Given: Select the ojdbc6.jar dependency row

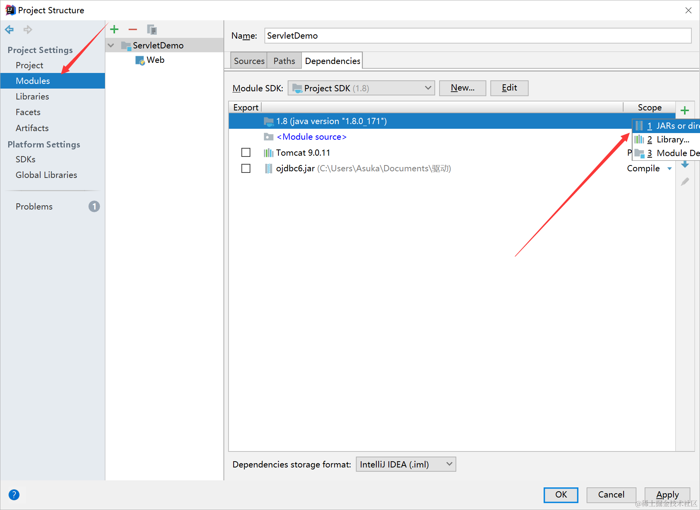Looking at the screenshot, I should click(x=452, y=168).
